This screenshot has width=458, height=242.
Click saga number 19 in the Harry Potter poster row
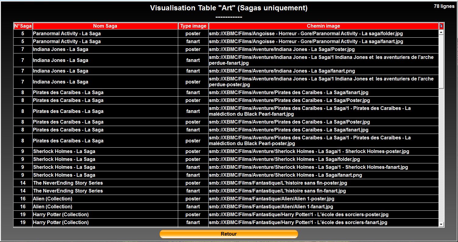click(x=23, y=215)
